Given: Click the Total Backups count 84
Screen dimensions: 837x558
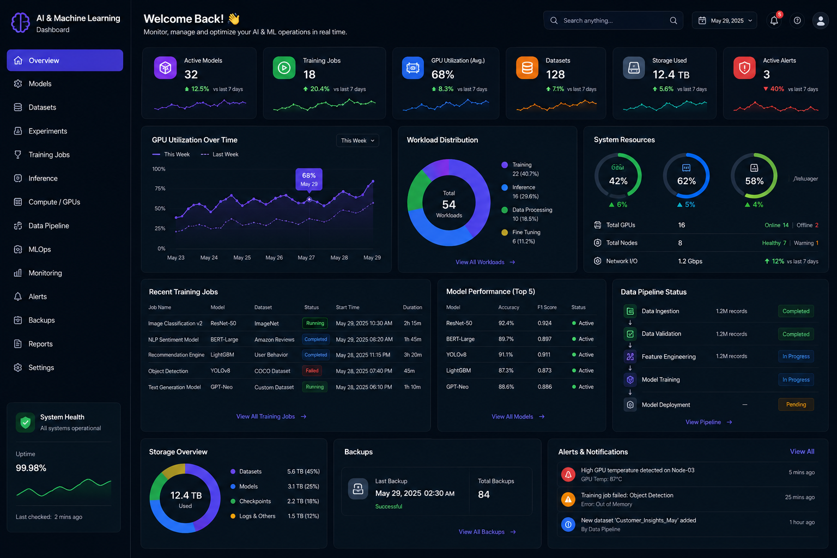Looking at the screenshot, I should point(484,495).
